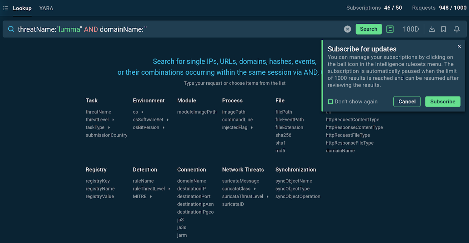Select syncObjectOperation under Synchronization

298,196
